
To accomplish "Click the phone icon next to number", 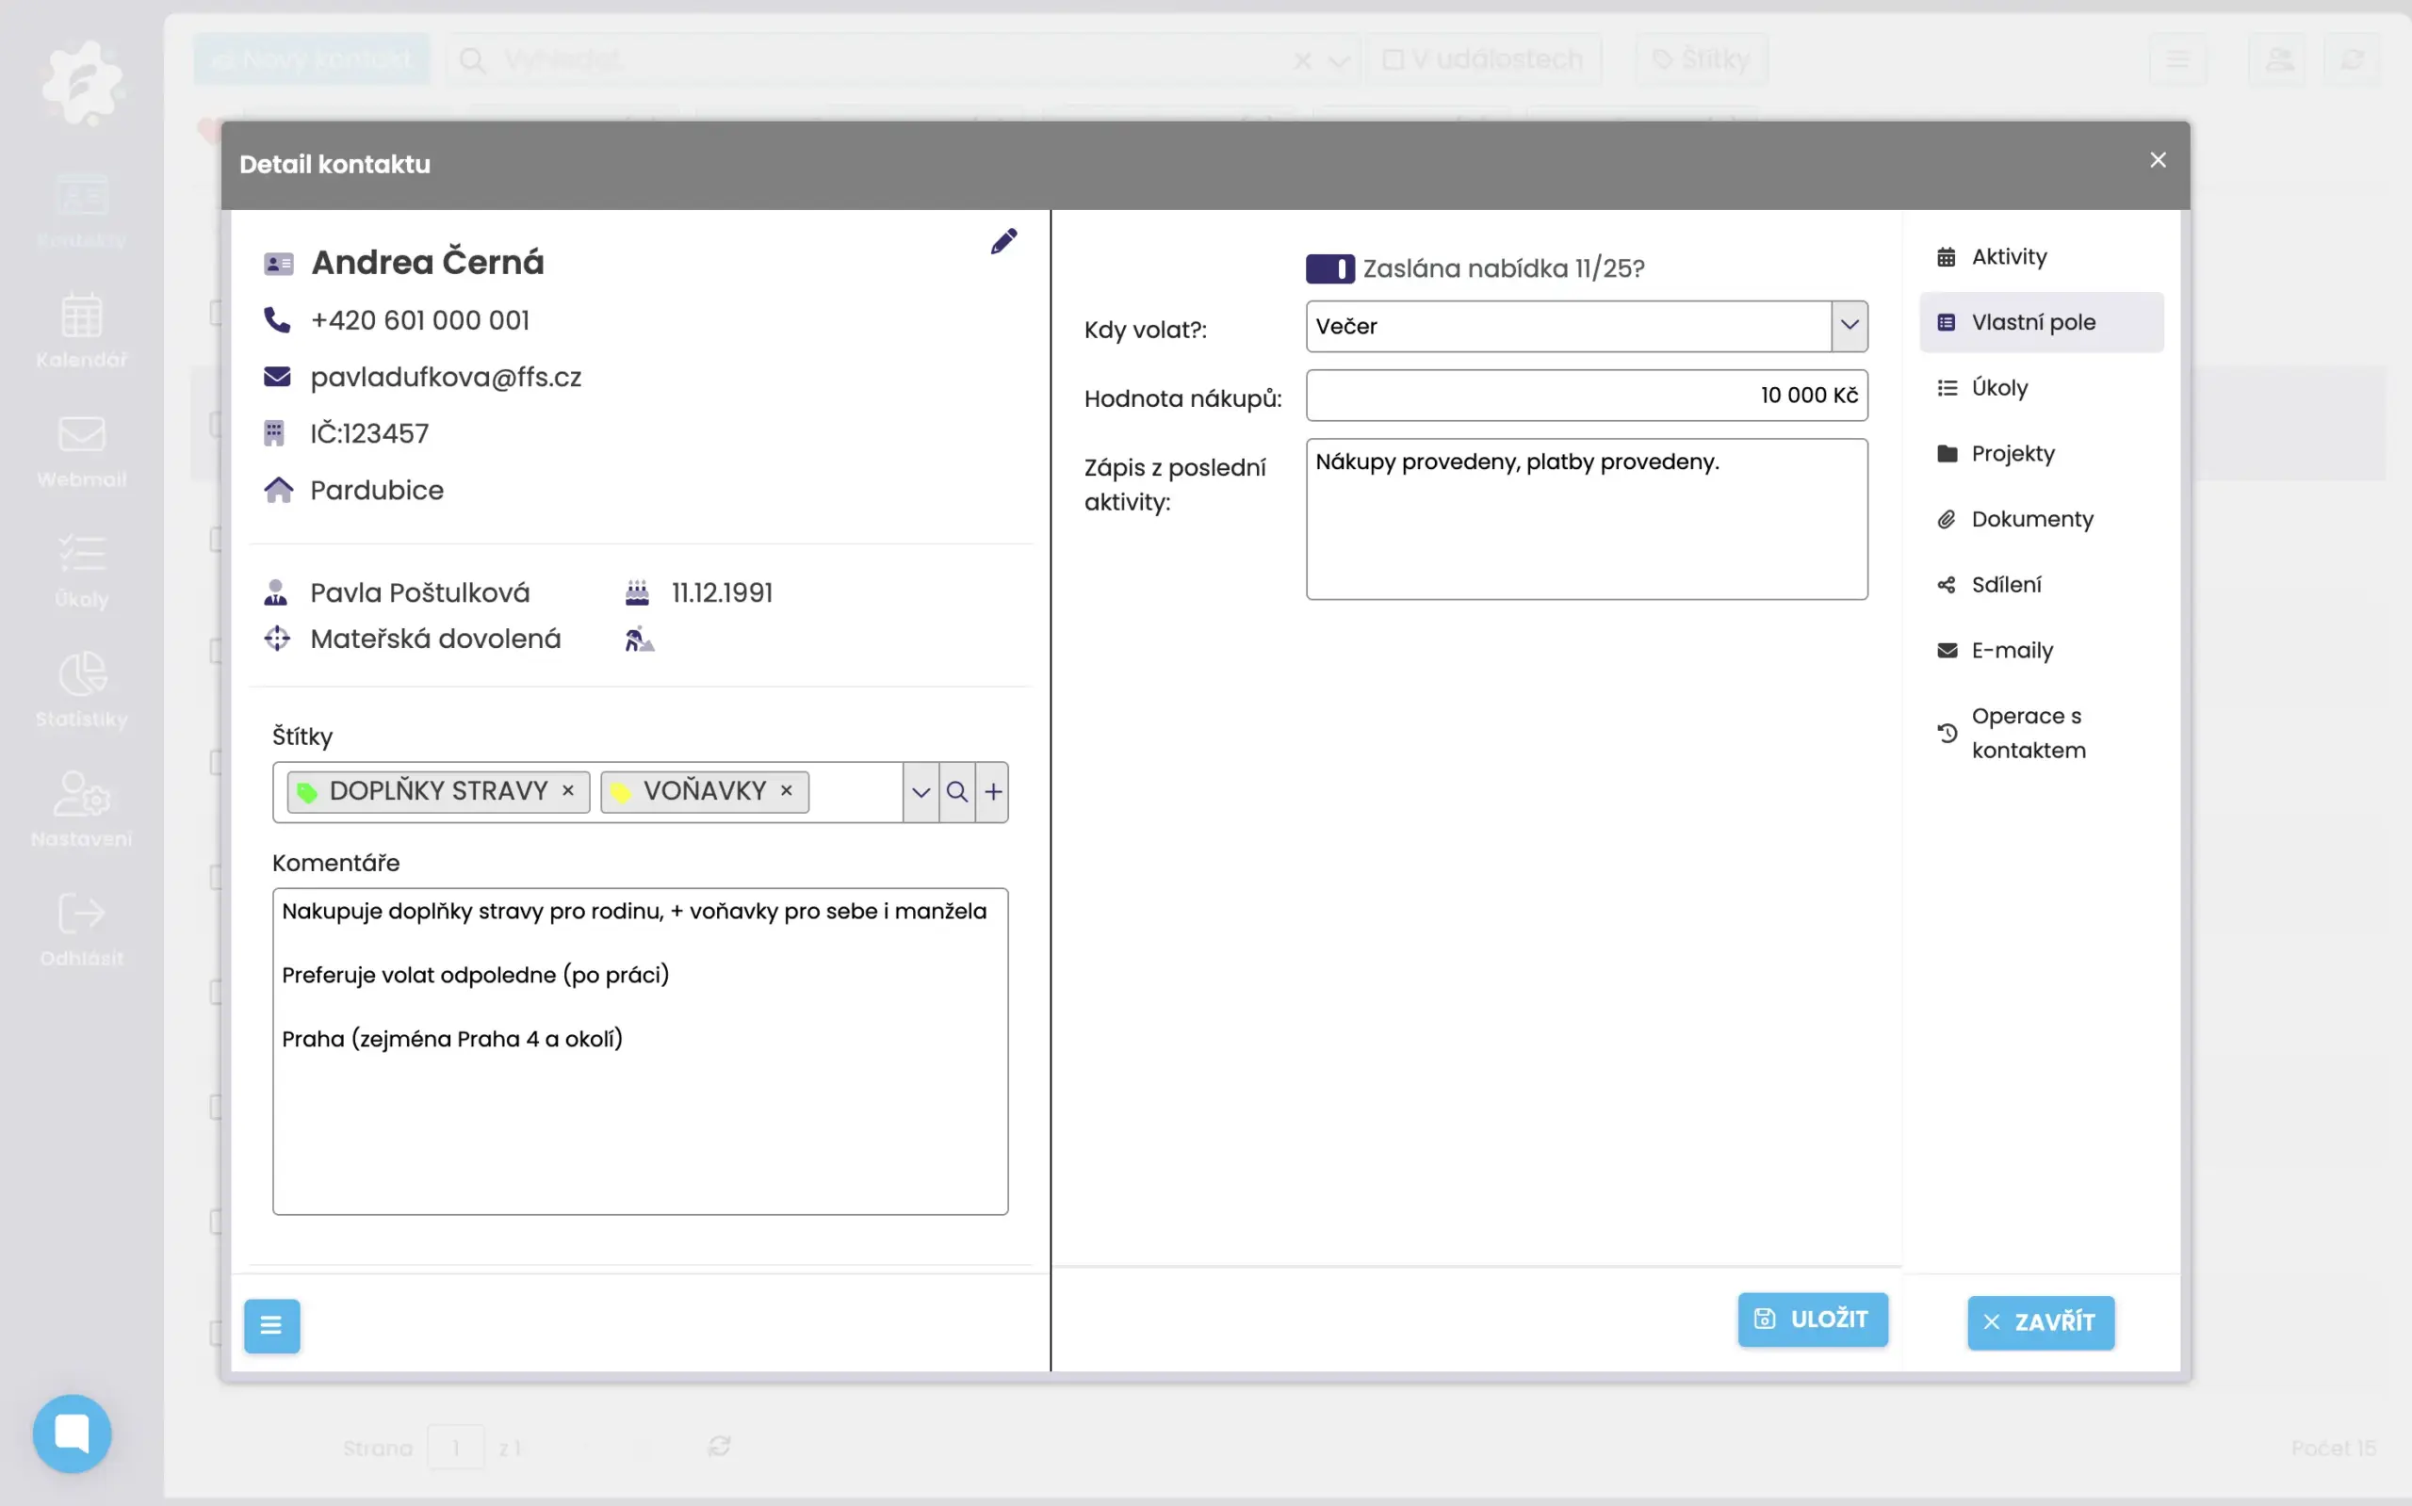I will (277, 319).
